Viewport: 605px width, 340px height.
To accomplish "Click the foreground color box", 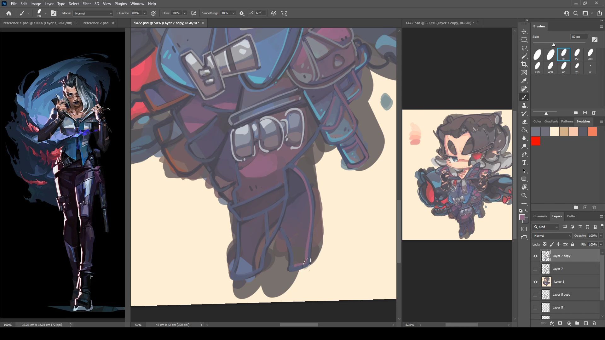I will point(522,217).
